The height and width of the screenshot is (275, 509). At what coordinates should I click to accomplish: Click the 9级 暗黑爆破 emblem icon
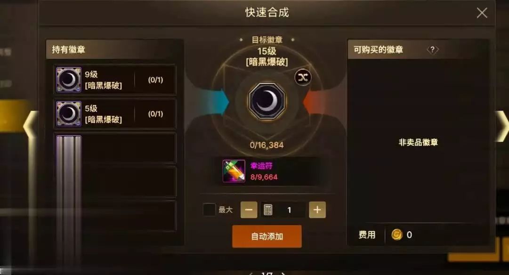point(68,80)
